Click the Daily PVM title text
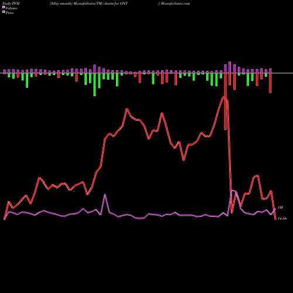This screenshot has width=293, height=293. [10, 4]
